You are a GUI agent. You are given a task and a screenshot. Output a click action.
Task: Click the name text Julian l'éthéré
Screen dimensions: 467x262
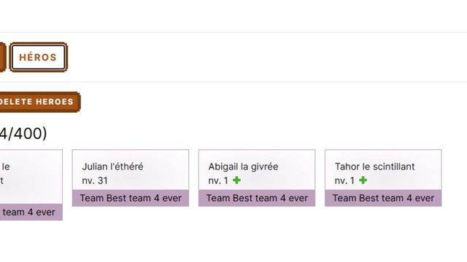point(112,167)
